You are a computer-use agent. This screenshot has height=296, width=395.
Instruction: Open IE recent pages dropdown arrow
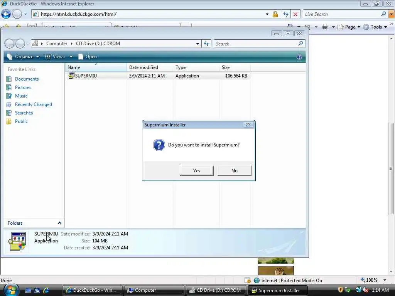[26, 14]
